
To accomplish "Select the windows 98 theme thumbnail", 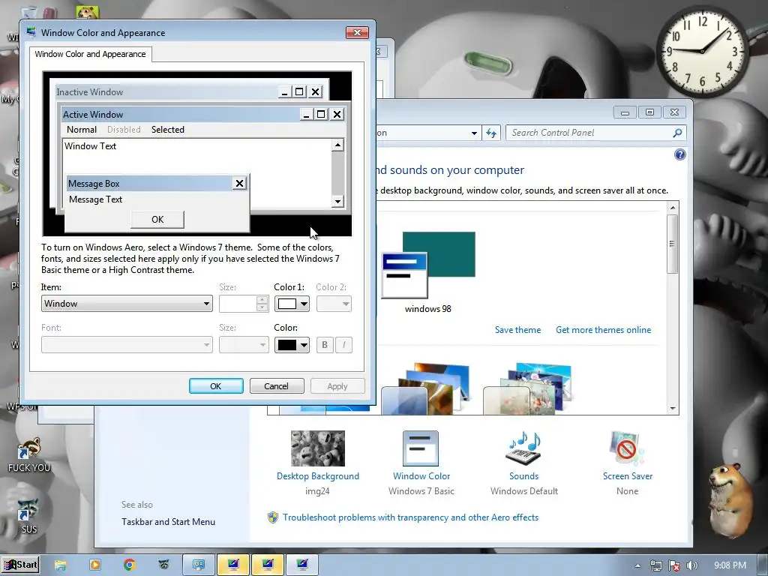I will (x=428, y=265).
